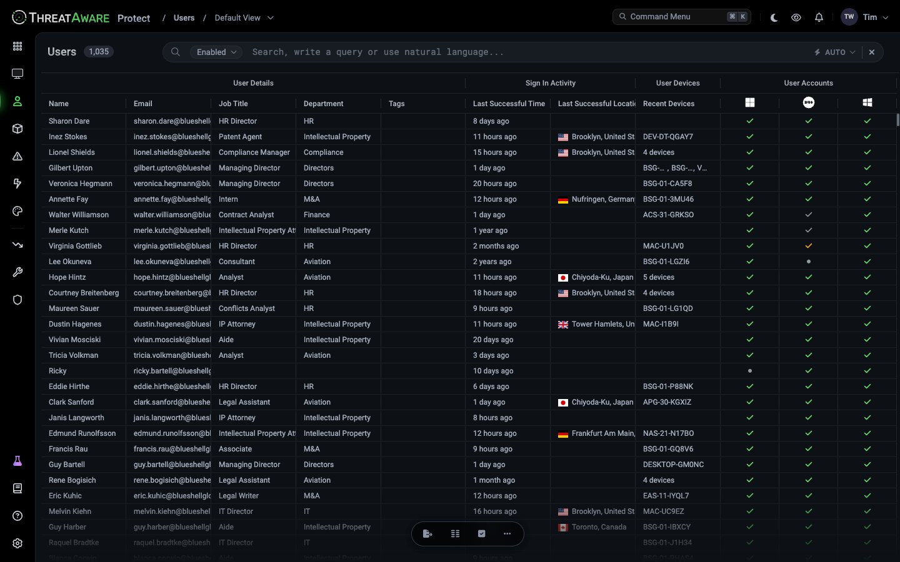This screenshot has width=900, height=562.
Task: Click the downward trend sidebar icon
Action: [17, 245]
